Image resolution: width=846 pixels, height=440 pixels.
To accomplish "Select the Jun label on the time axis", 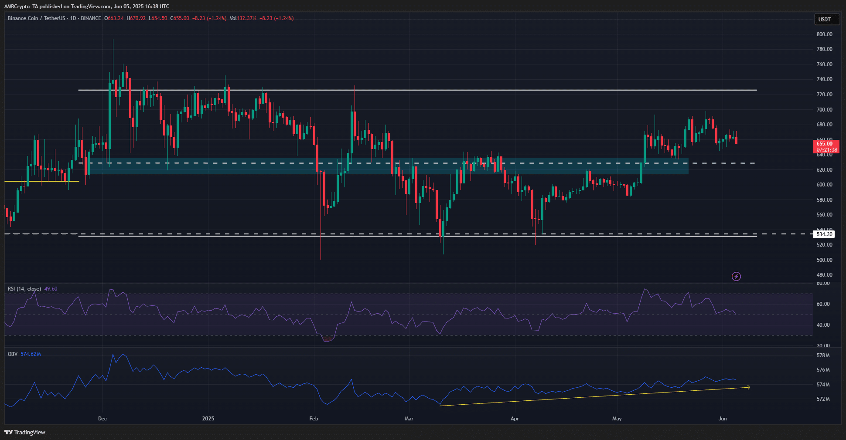I will pos(723,418).
